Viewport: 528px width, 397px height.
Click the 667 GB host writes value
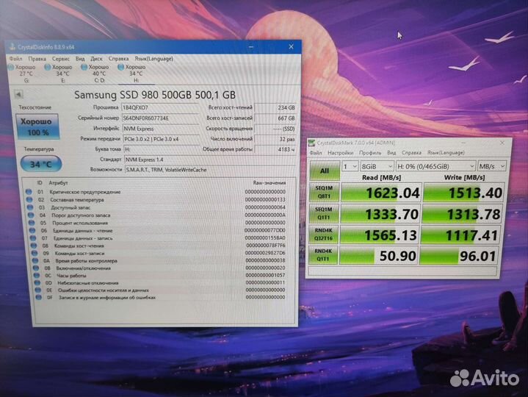pyautogui.click(x=275, y=118)
